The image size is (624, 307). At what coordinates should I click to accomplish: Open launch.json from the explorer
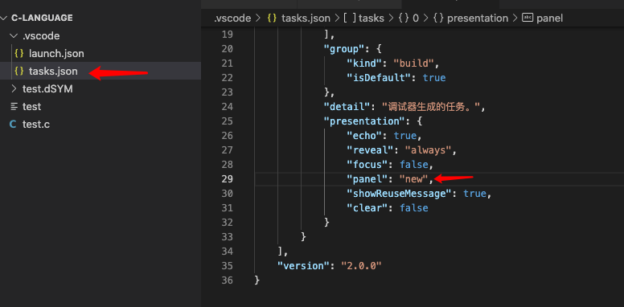56,54
